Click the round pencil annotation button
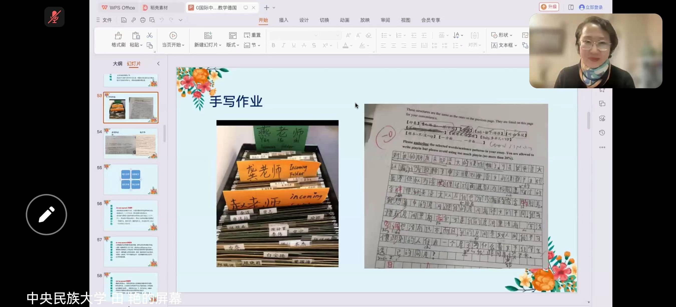The image size is (676, 307). [47, 214]
